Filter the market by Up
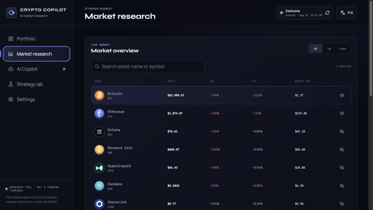373x210 pixels. point(329,49)
